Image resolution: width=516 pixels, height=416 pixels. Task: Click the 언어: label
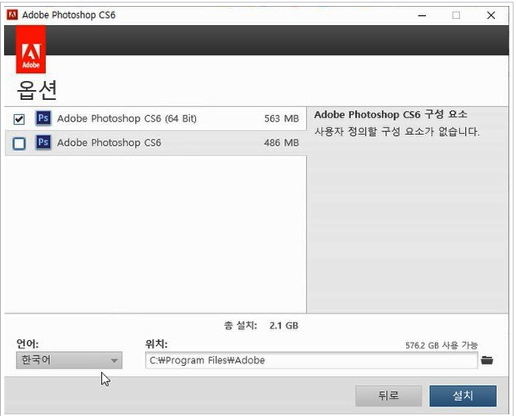tap(28, 344)
